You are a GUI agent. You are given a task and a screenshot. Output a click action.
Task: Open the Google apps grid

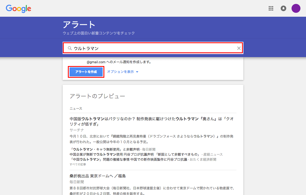(x=271, y=8)
